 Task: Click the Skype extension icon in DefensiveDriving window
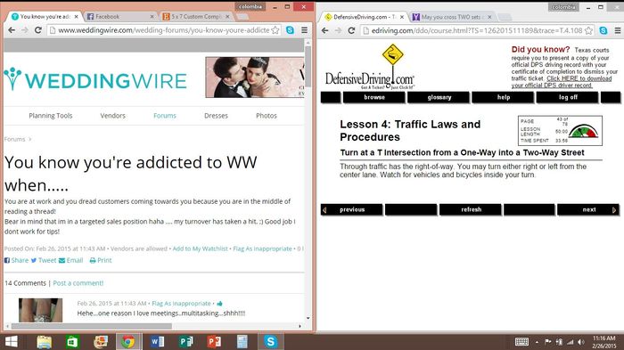603,30
